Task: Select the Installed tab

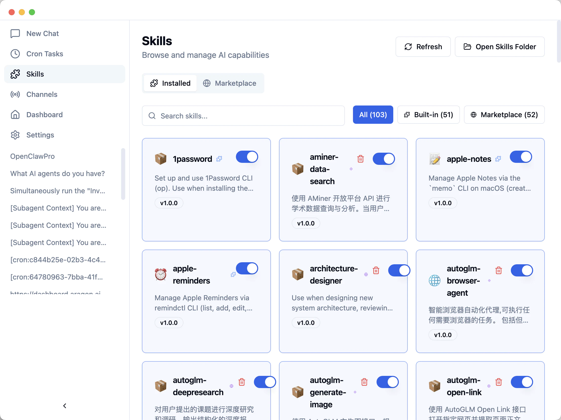Action: 170,83
